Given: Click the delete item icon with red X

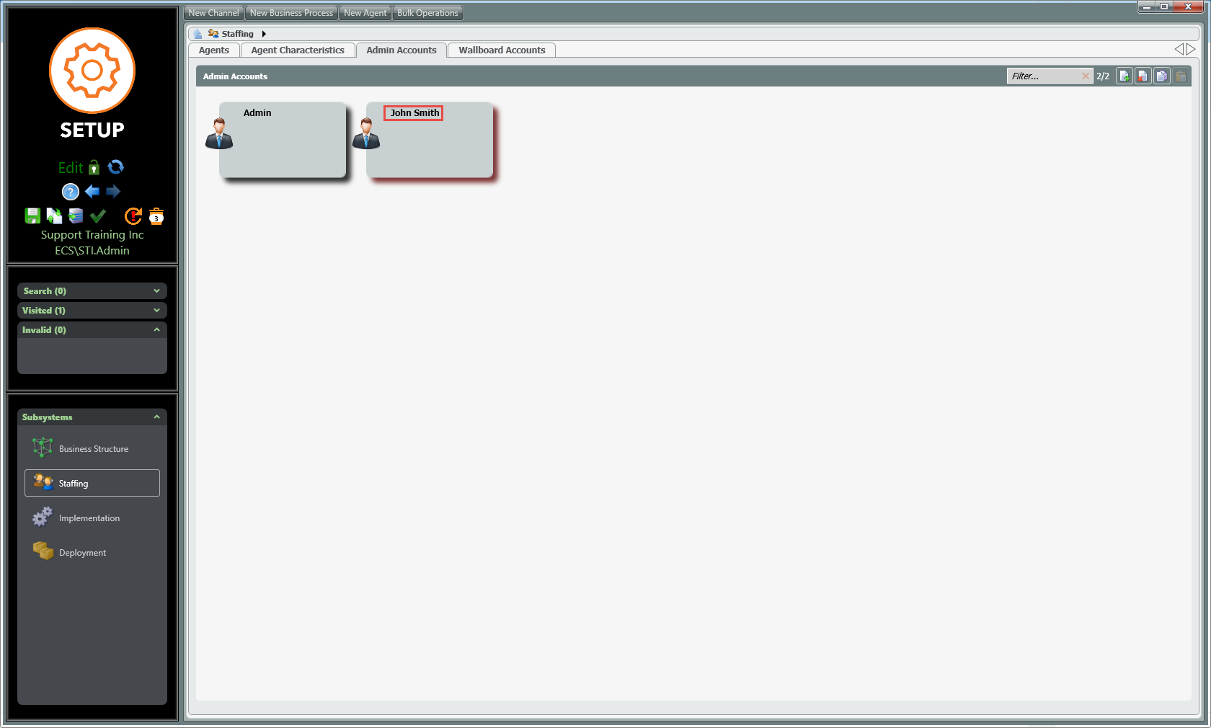Looking at the screenshot, I should (x=1143, y=76).
